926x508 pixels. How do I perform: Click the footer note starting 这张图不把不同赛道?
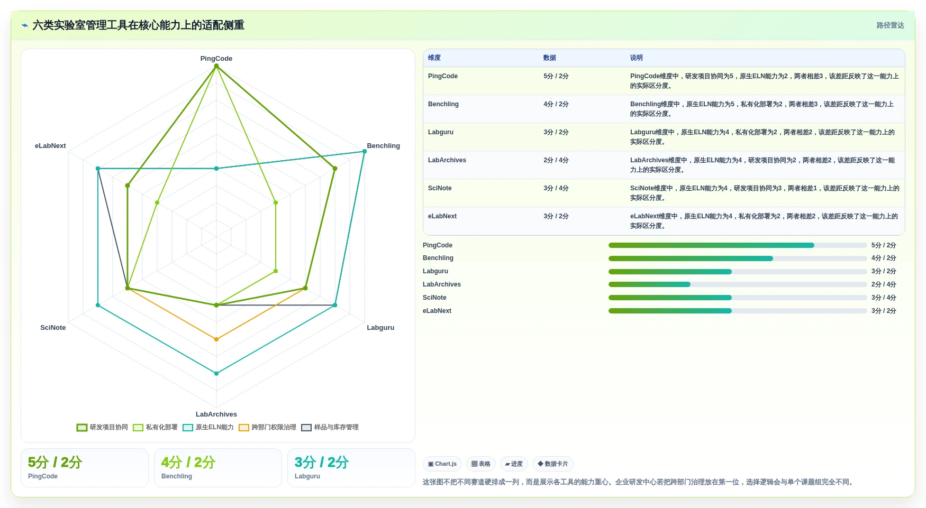(639, 482)
